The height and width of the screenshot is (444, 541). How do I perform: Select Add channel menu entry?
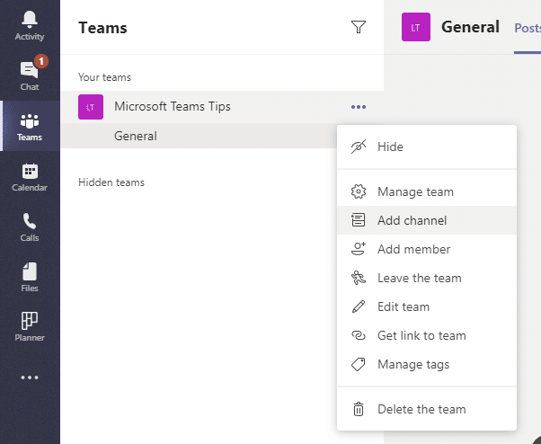coord(427,220)
